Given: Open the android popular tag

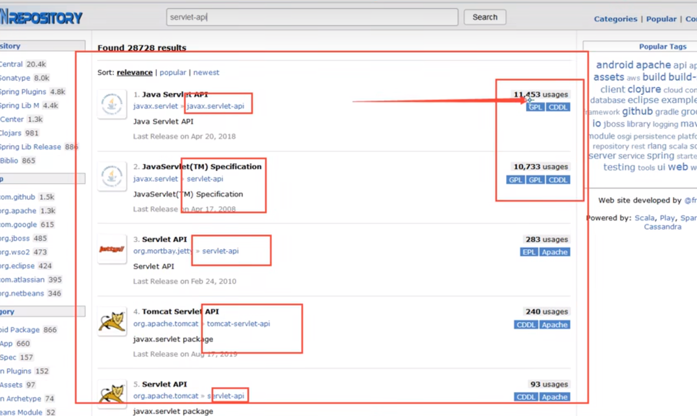Looking at the screenshot, I should point(614,64).
